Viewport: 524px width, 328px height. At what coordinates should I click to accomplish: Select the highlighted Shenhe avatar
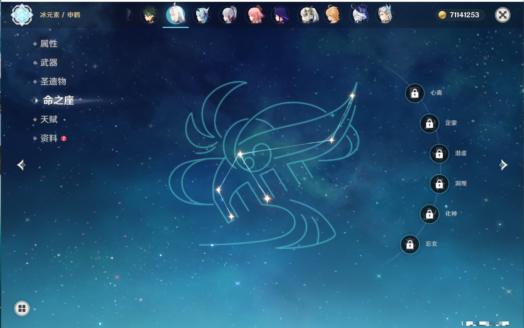pos(176,14)
